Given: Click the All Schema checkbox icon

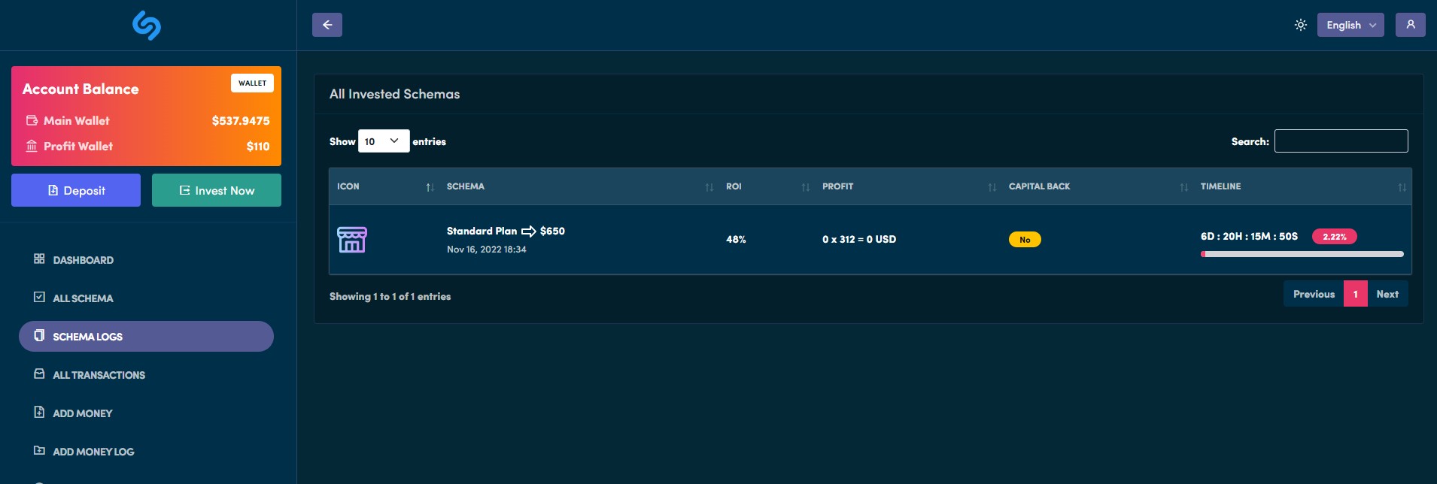Looking at the screenshot, I should [x=39, y=297].
